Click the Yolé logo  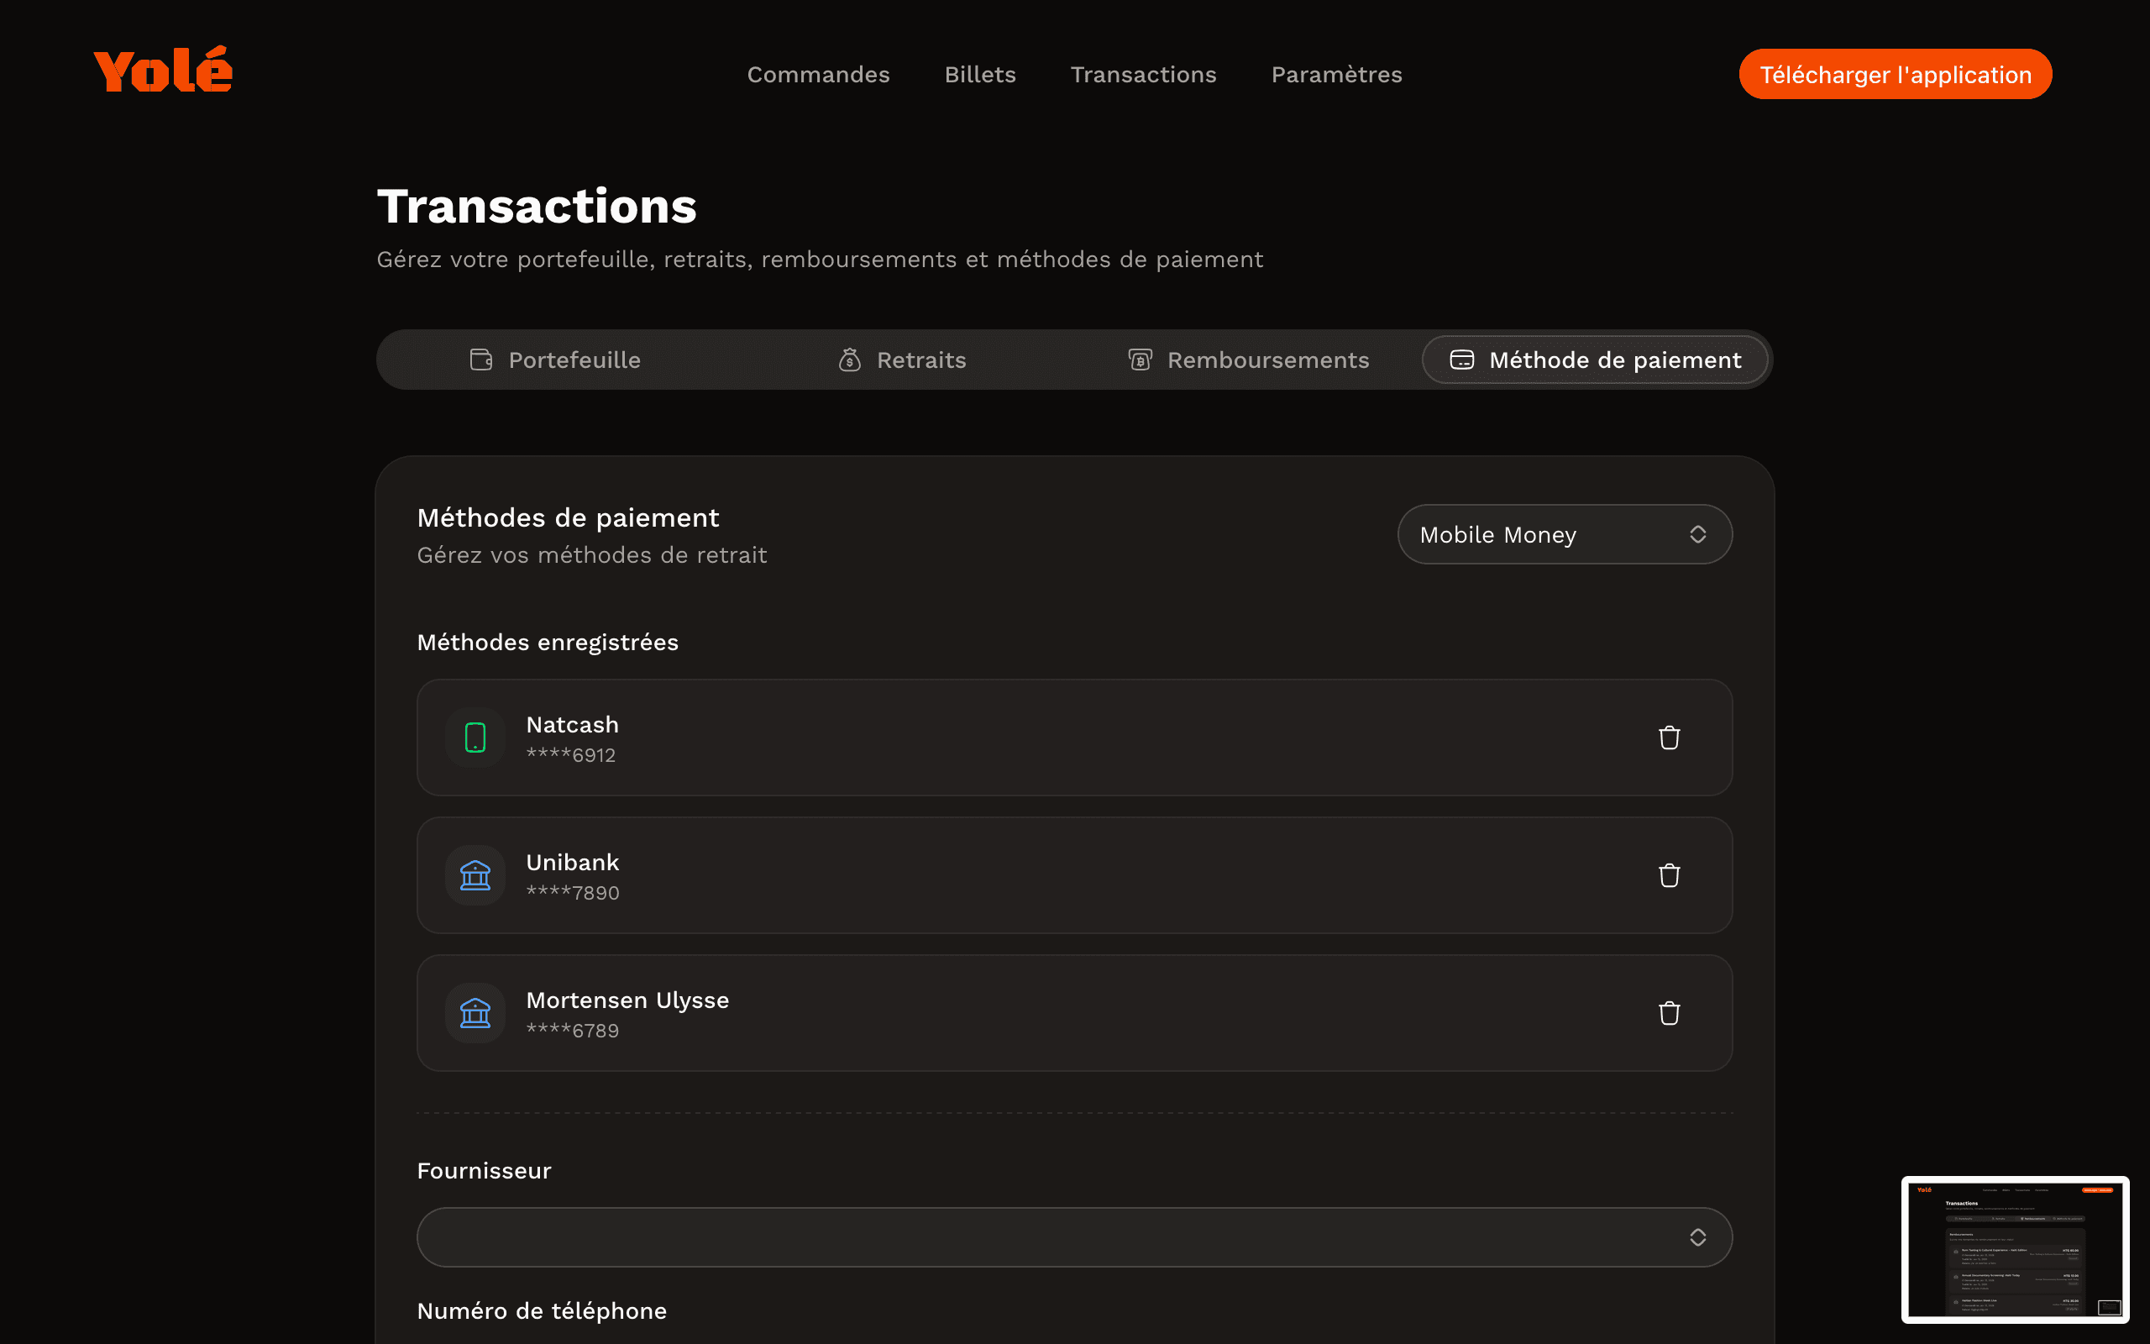[164, 71]
